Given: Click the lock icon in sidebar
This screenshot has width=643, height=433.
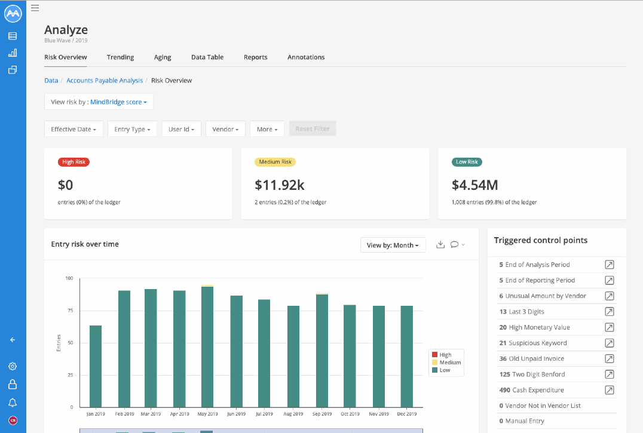Looking at the screenshot, I should (x=13, y=384).
